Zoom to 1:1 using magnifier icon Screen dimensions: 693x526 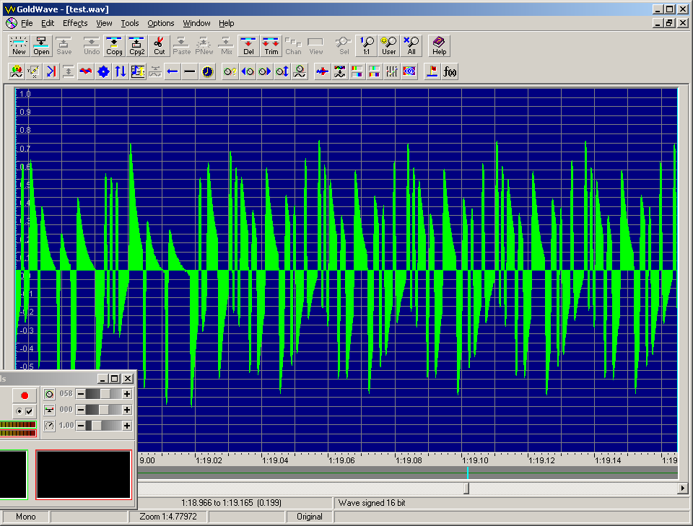point(367,46)
